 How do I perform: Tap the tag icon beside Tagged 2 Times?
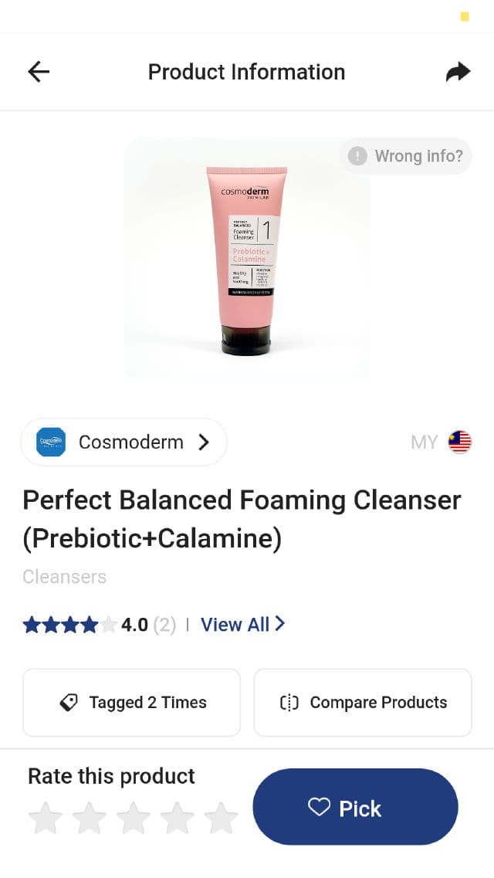click(x=69, y=703)
